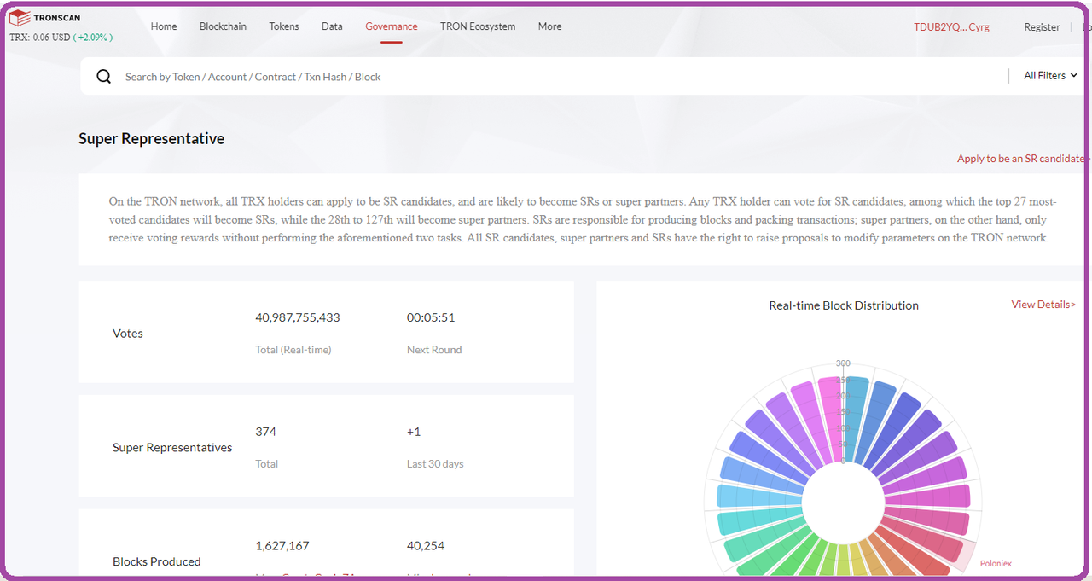The height and width of the screenshot is (581, 1092).
Task: Expand the More navigation menu
Action: pos(549,26)
